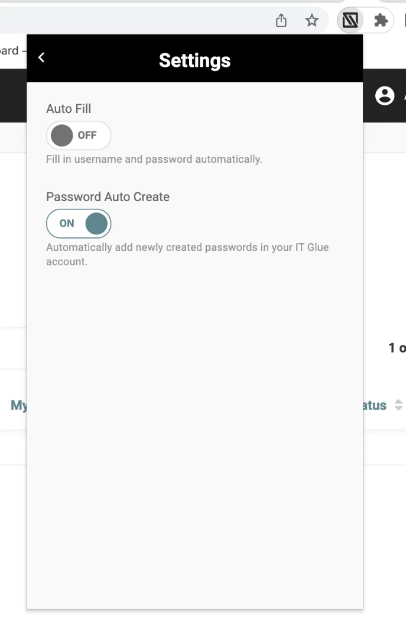Open the user account profile icon

click(385, 96)
